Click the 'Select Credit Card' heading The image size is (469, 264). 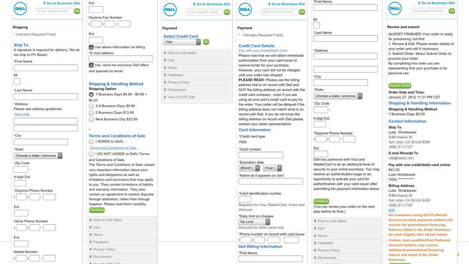[x=181, y=36]
